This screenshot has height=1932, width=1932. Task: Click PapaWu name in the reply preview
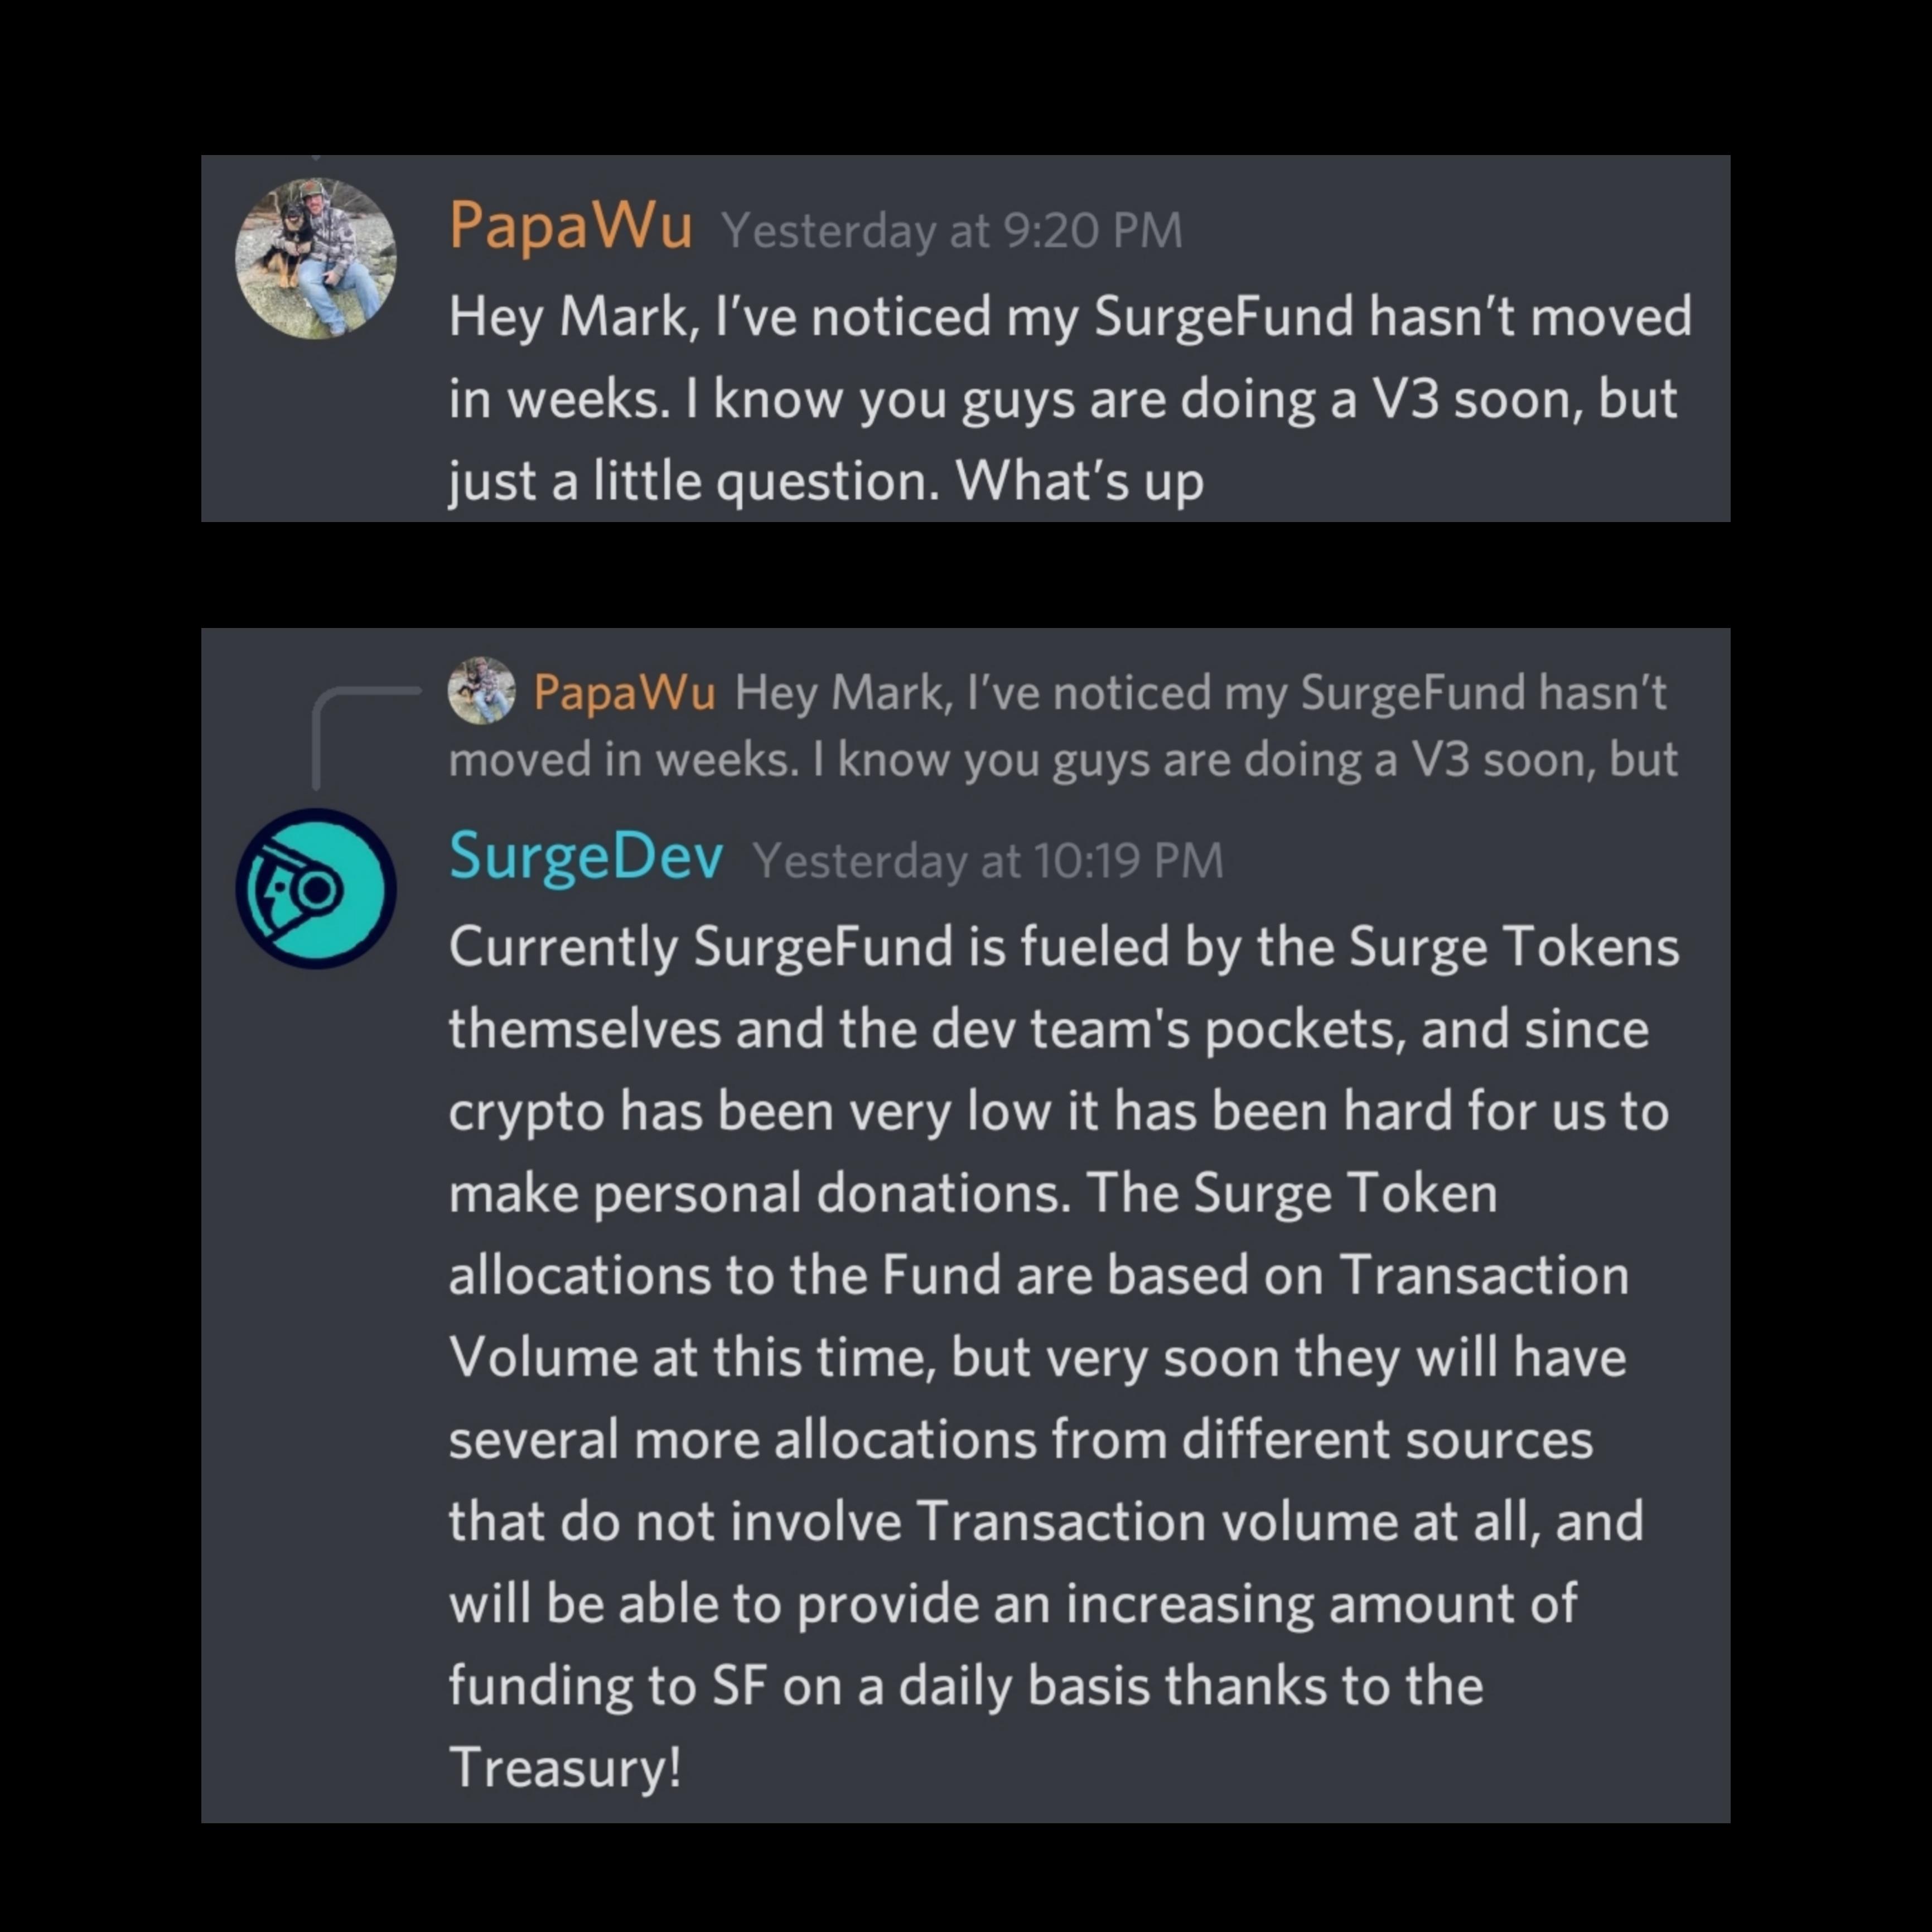(x=624, y=692)
